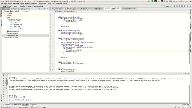Open Maven Projects side tool window
Image resolution: width=192 pixels, height=108 pixels.
pyautogui.click(x=191, y=14)
